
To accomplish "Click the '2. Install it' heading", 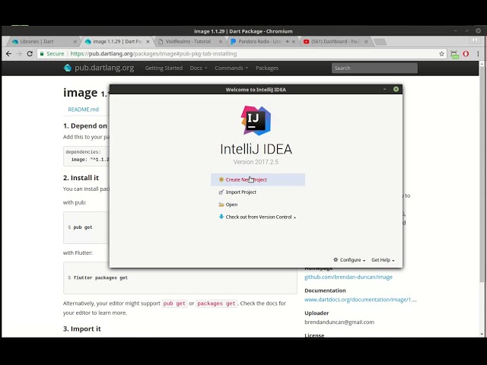I will click(81, 178).
